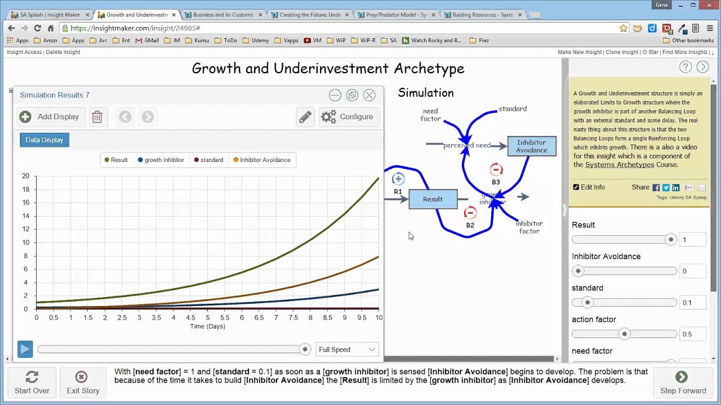Toggle Inhibitor Avoidance legend series
The width and height of the screenshot is (721, 405).
coord(262,160)
